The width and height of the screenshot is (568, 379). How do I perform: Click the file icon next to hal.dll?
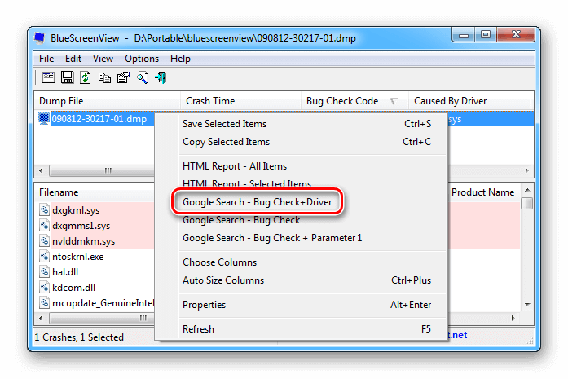pos(44,271)
